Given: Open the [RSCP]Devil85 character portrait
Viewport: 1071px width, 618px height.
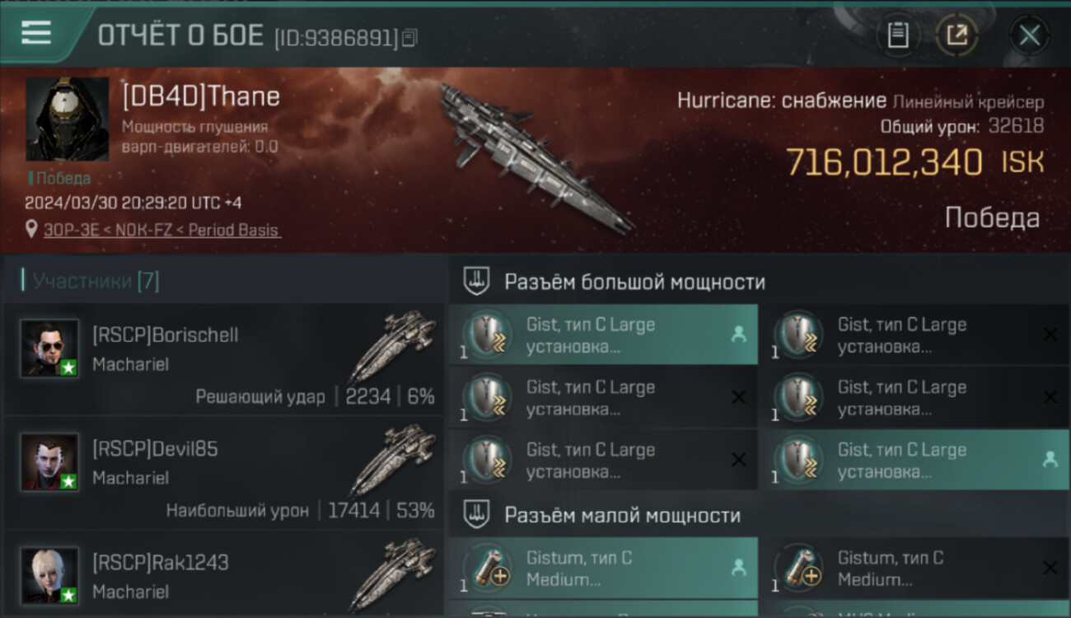Looking at the screenshot, I should [49, 462].
